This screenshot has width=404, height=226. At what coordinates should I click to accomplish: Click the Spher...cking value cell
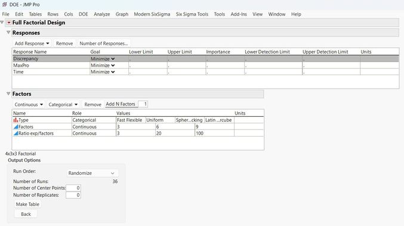pyautogui.click(x=189, y=120)
